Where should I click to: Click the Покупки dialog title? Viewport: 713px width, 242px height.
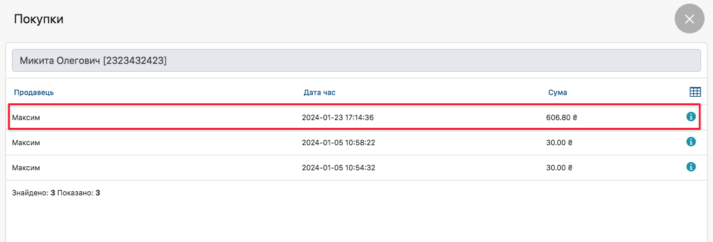[x=38, y=19]
